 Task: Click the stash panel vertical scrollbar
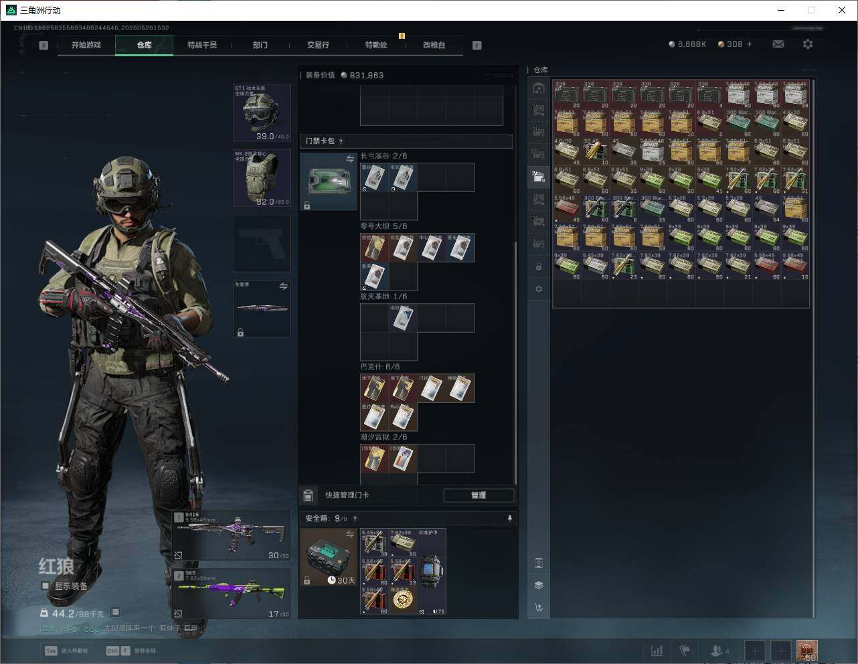814,348
